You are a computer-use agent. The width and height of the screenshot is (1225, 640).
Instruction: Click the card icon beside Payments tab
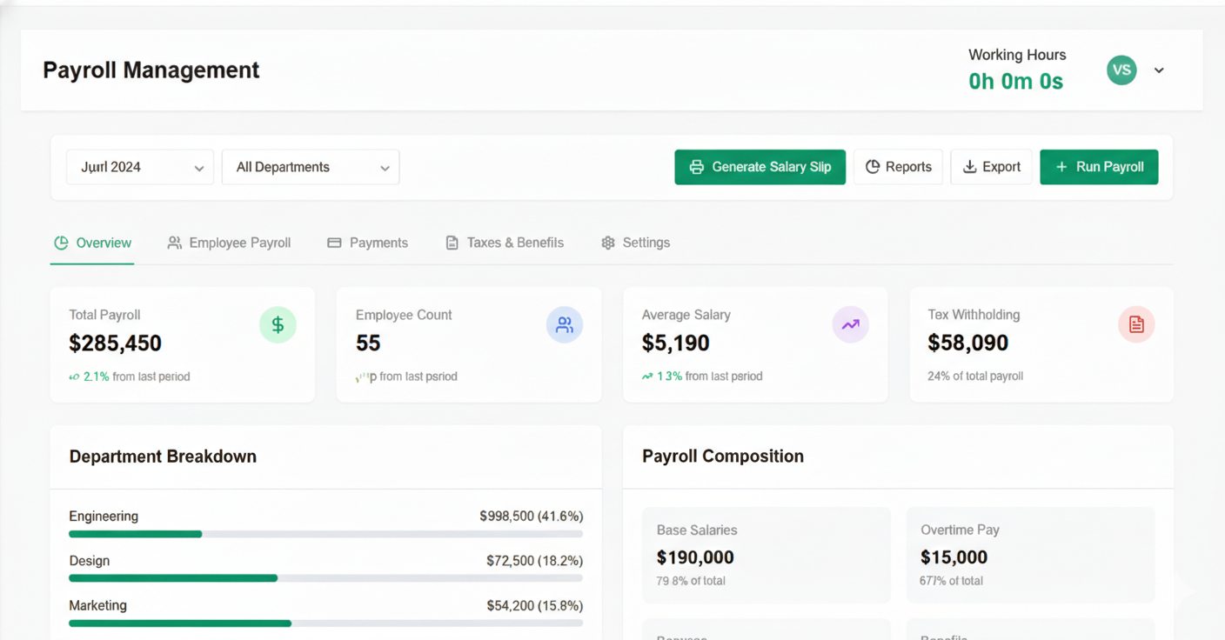pyautogui.click(x=333, y=243)
